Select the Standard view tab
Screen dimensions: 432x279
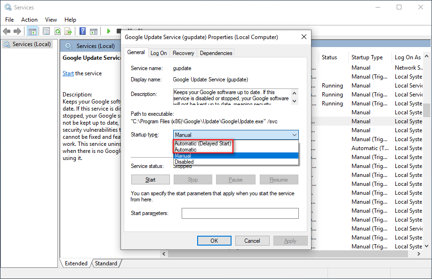tap(106, 263)
